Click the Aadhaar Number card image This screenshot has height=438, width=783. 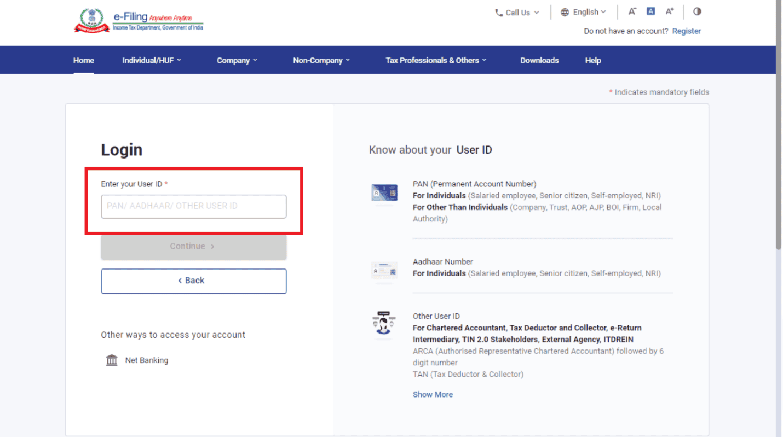coord(384,271)
